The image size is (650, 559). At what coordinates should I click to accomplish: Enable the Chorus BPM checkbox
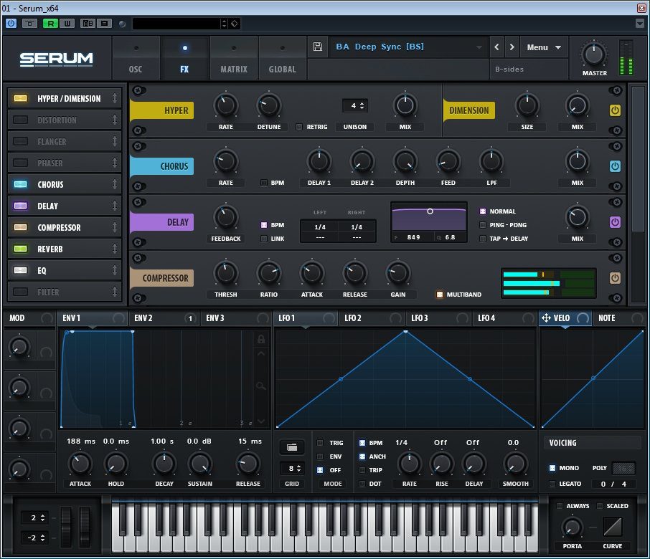click(263, 183)
